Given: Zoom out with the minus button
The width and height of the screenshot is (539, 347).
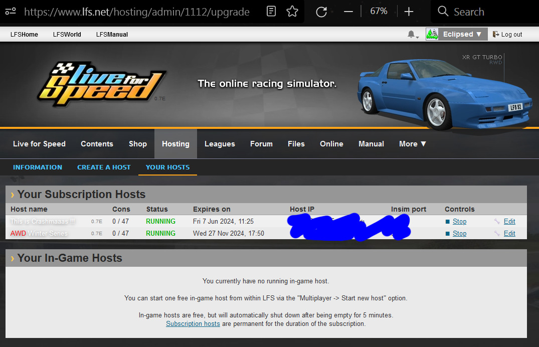Looking at the screenshot, I should [x=348, y=12].
